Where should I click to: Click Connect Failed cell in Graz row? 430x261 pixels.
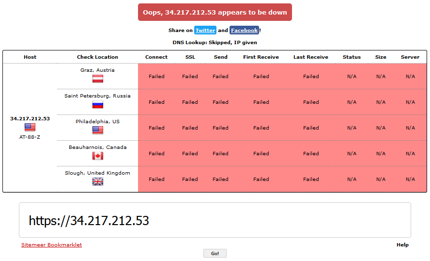tap(156, 76)
